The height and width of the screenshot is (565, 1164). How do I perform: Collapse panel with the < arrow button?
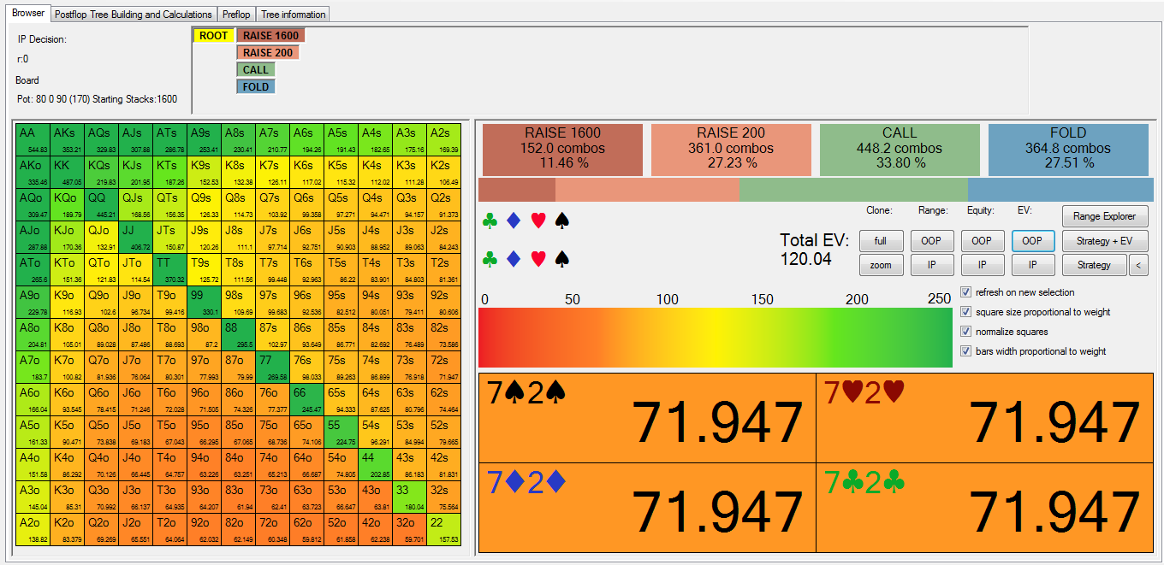coord(1138,265)
